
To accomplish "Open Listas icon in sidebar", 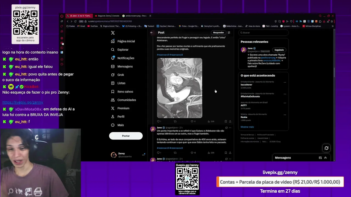I will point(113,83).
